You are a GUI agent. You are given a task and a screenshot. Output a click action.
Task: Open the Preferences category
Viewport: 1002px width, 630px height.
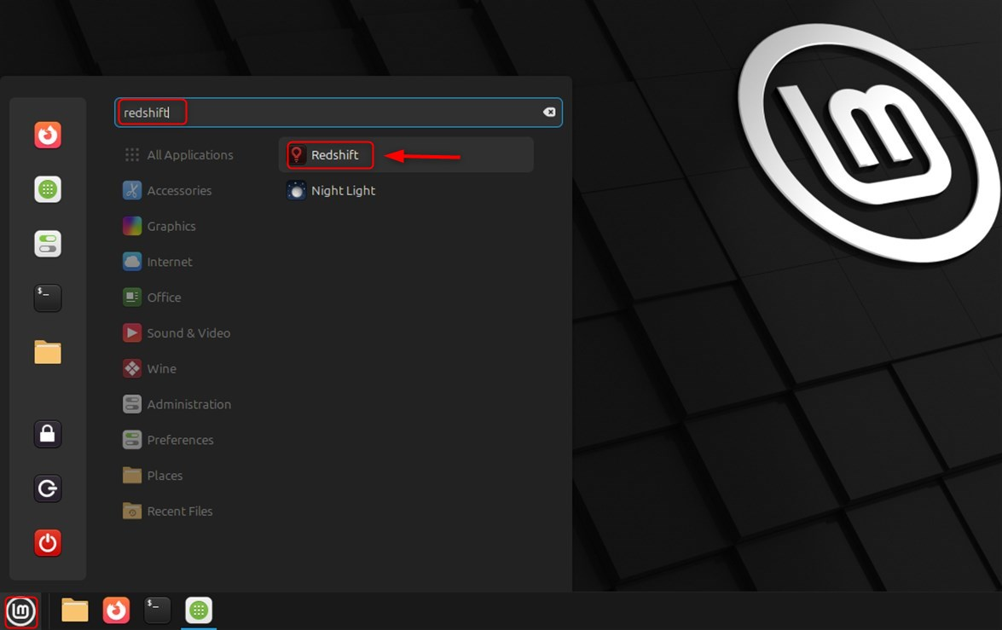pos(179,441)
